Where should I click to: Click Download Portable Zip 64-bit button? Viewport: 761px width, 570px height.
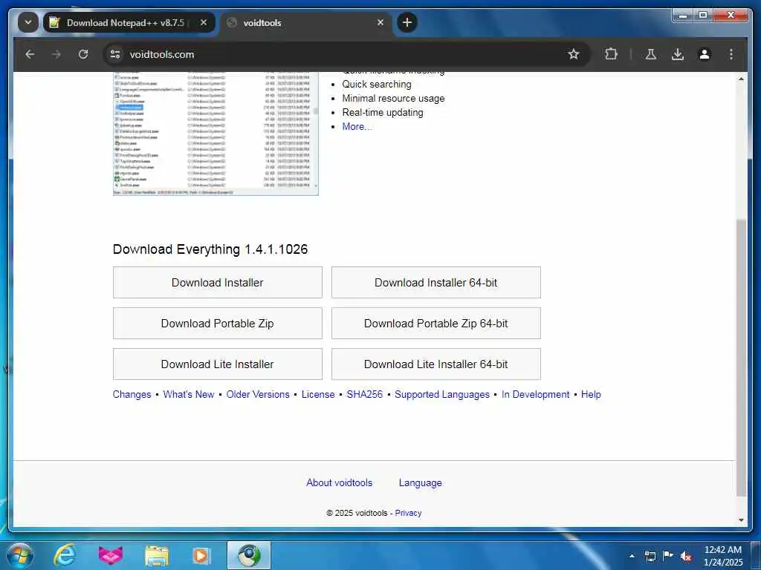435,324
